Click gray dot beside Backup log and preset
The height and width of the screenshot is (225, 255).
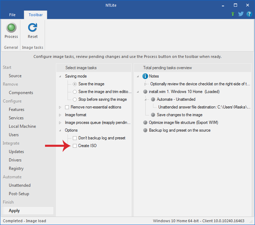[x=145, y=130]
